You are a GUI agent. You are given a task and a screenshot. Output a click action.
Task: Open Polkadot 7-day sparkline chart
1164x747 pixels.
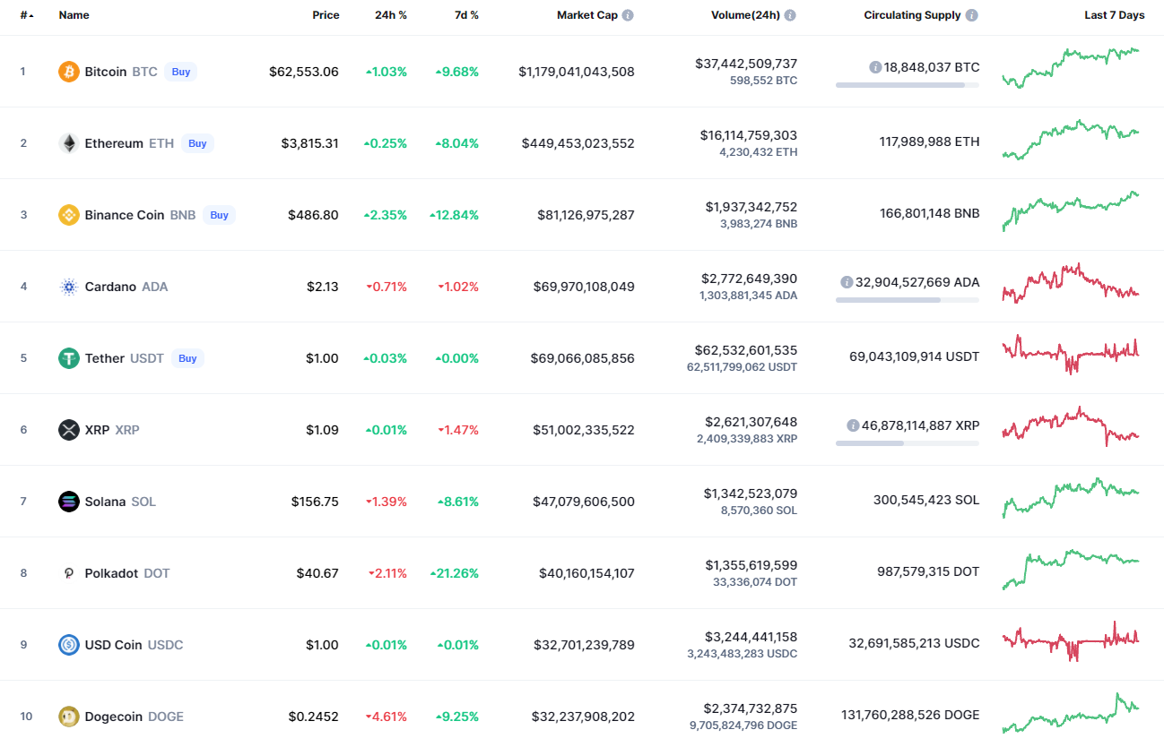click(x=1071, y=570)
